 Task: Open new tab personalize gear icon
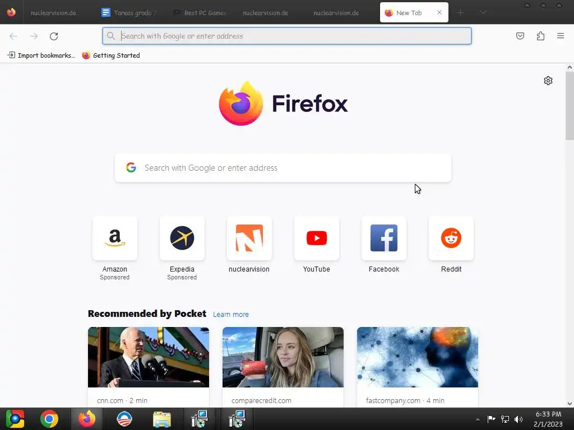tap(548, 81)
